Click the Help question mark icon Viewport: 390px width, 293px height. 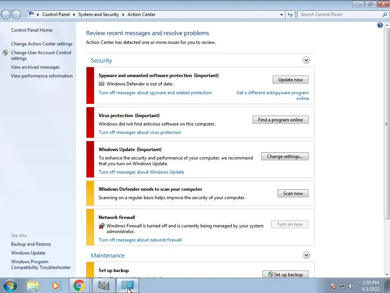tap(380, 25)
